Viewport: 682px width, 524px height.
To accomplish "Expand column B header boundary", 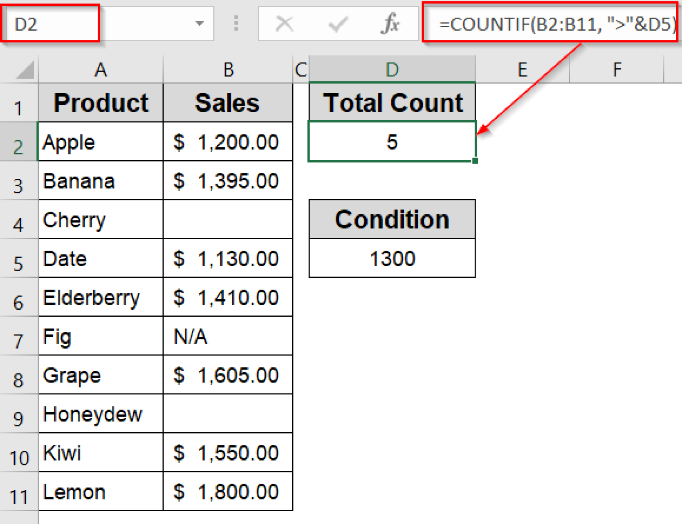I will coord(292,69).
